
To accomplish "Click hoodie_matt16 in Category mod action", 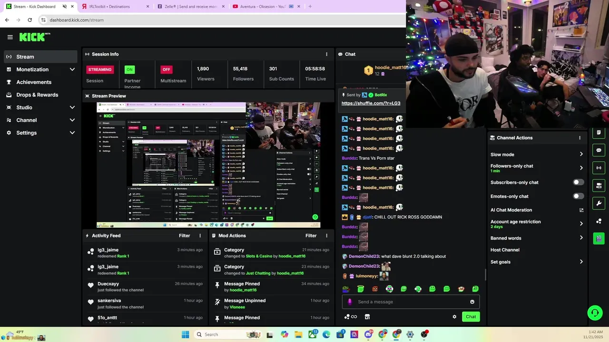I will pos(292,256).
